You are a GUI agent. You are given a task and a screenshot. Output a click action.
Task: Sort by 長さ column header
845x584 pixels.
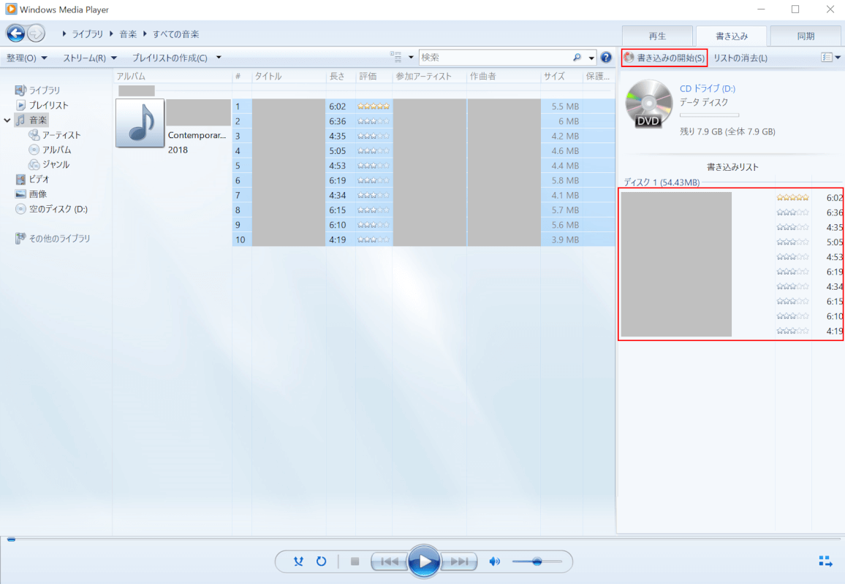(341, 77)
